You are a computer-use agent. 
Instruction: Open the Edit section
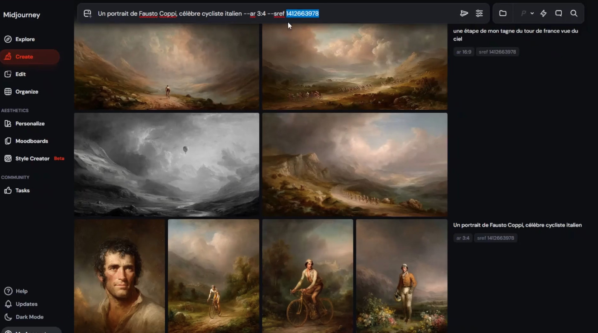click(20, 74)
